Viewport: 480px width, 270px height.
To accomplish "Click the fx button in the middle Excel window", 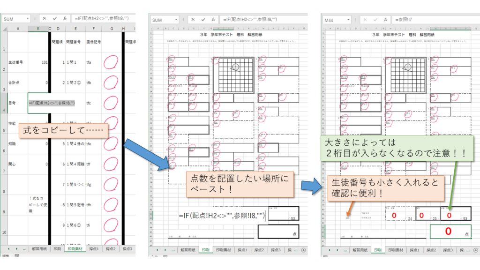I will pos(213,20).
